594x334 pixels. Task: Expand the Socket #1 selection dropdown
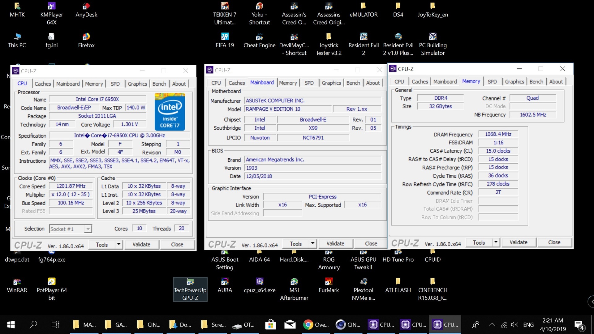[x=88, y=229]
